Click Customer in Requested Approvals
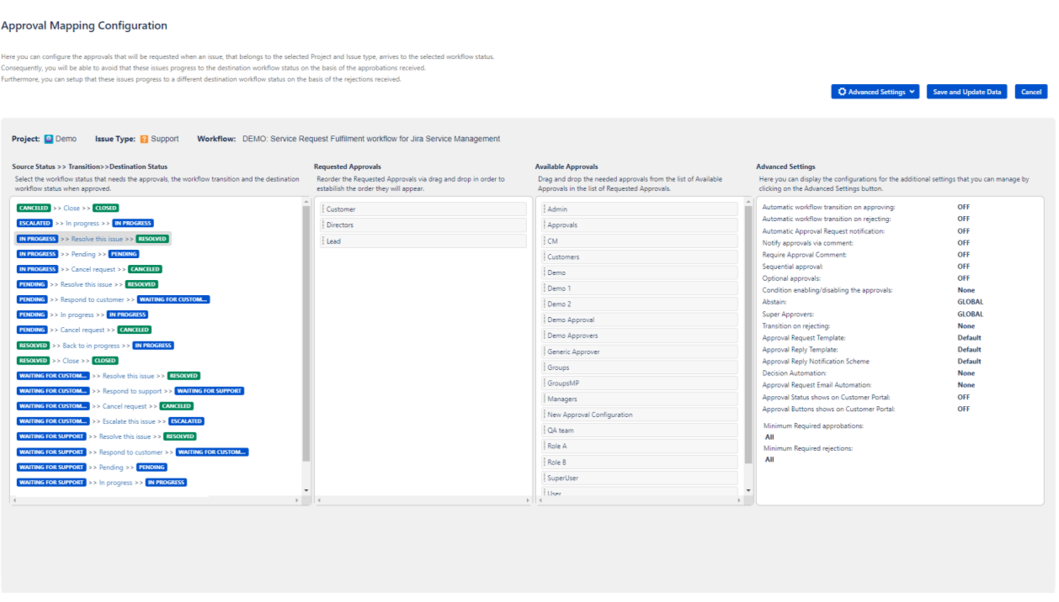Viewport: 1059px width, 602px height. 423,209
